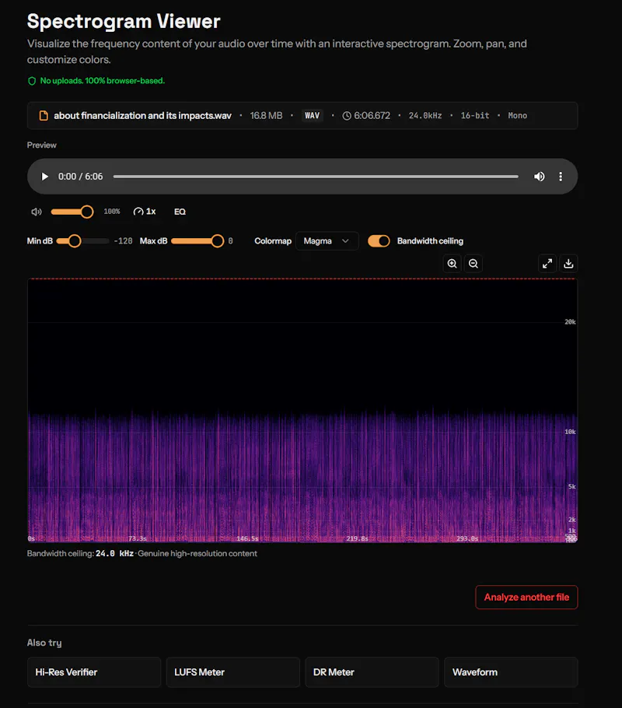Click the Bandwidth ceiling 24.0 kHz value
Screen dimensions: 622x708
pyautogui.click(x=114, y=554)
